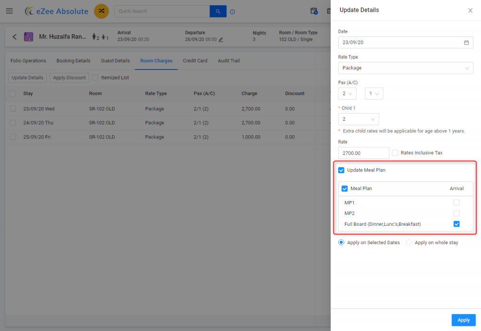This screenshot has height=331, width=481.
Task: Close the Update Details panel
Action: click(x=470, y=10)
